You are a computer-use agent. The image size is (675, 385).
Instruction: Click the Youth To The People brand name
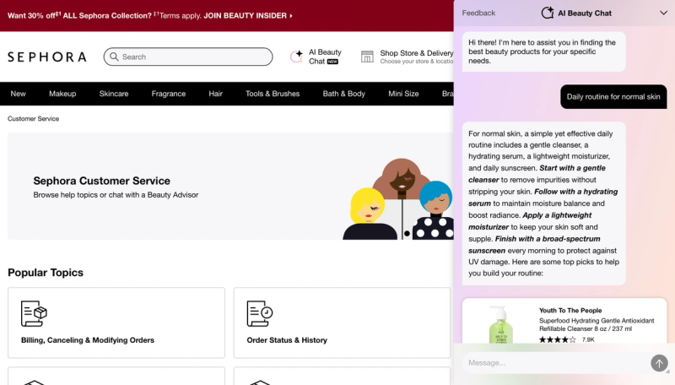point(570,310)
